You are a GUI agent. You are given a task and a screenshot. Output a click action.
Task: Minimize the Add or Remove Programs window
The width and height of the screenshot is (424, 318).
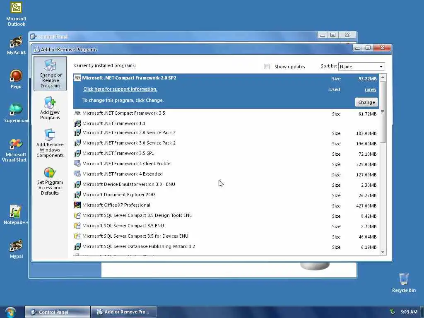coord(358,48)
